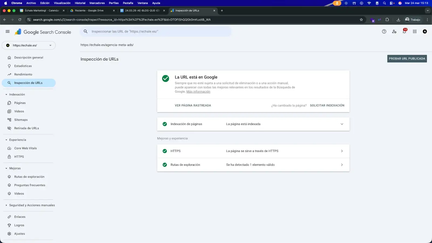Collapse the Indexación sidebar section
432x243 pixels.
point(6,94)
